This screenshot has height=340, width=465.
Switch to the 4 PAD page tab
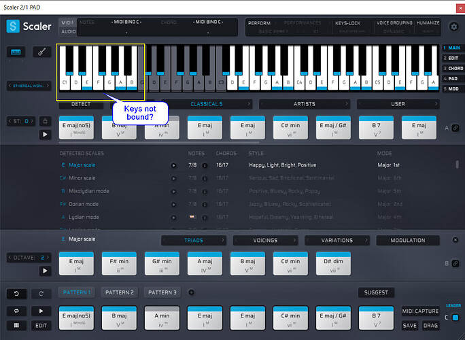[453, 79]
